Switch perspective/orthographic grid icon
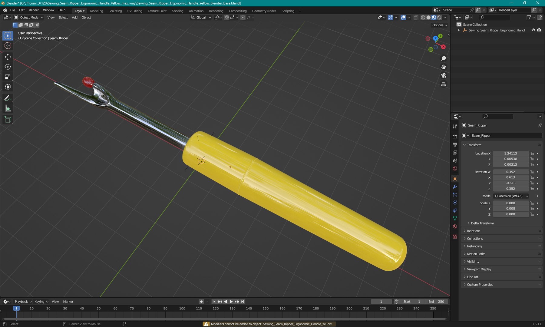This screenshot has width=545, height=327. pos(444,84)
